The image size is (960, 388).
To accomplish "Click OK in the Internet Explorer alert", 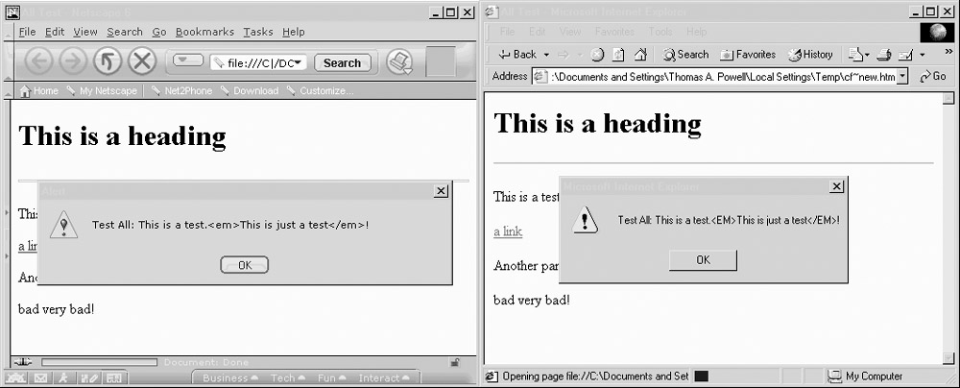I will (703, 260).
